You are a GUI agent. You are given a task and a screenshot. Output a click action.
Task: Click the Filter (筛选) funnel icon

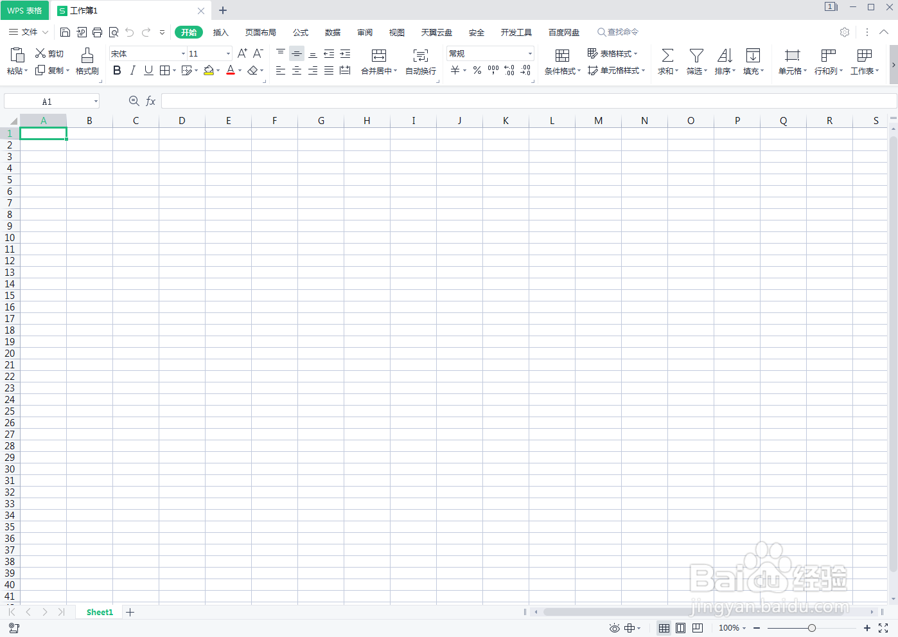[x=696, y=56]
